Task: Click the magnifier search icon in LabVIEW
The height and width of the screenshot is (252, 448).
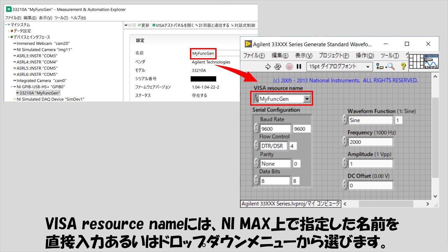Action: [x=391, y=66]
